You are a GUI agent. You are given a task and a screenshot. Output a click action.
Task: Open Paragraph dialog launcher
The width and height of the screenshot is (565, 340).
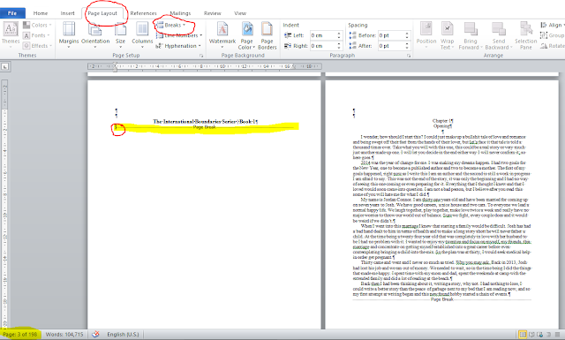pyautogui.click(x=409, y=56)
